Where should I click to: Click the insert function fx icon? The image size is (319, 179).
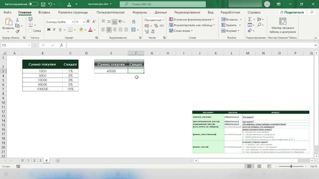[x=61, y=45]
